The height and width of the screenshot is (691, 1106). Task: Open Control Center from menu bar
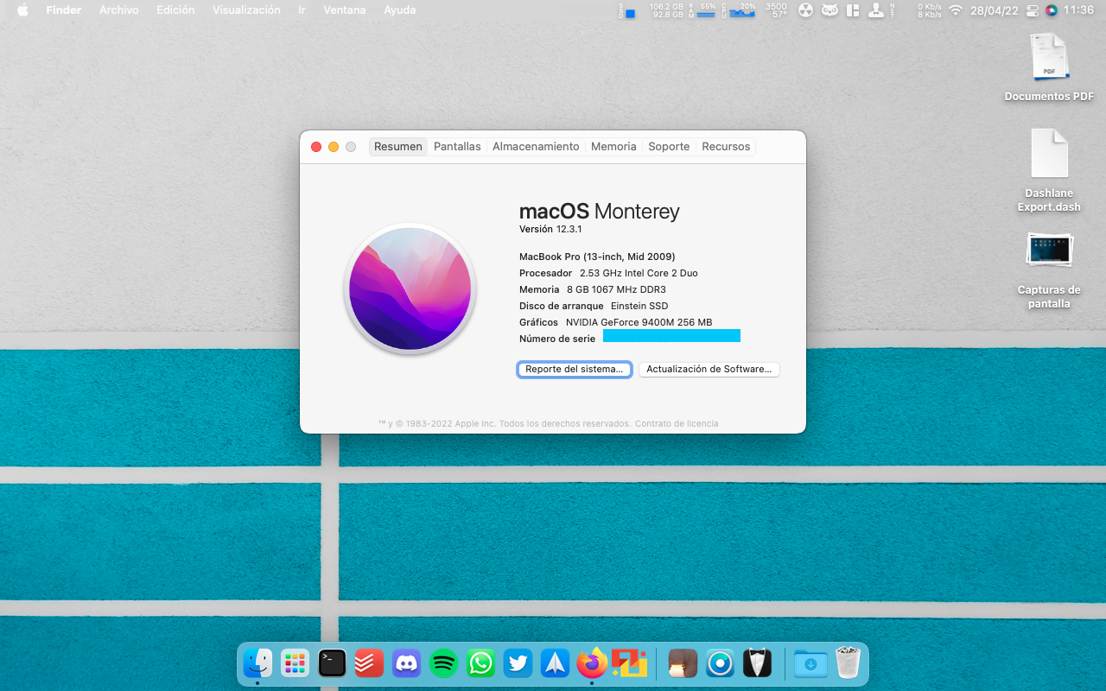(1033, 10)
